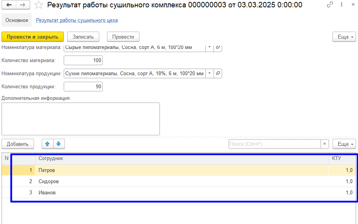Copy link to document via chain icon
Viewport: 358px width, 224px height.
click(330, 5)
